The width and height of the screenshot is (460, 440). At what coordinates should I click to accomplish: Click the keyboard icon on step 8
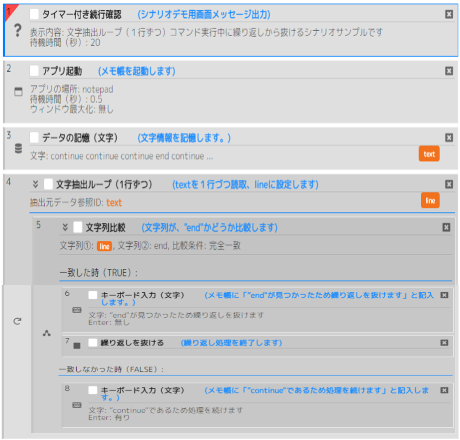(x=77, y=405)
